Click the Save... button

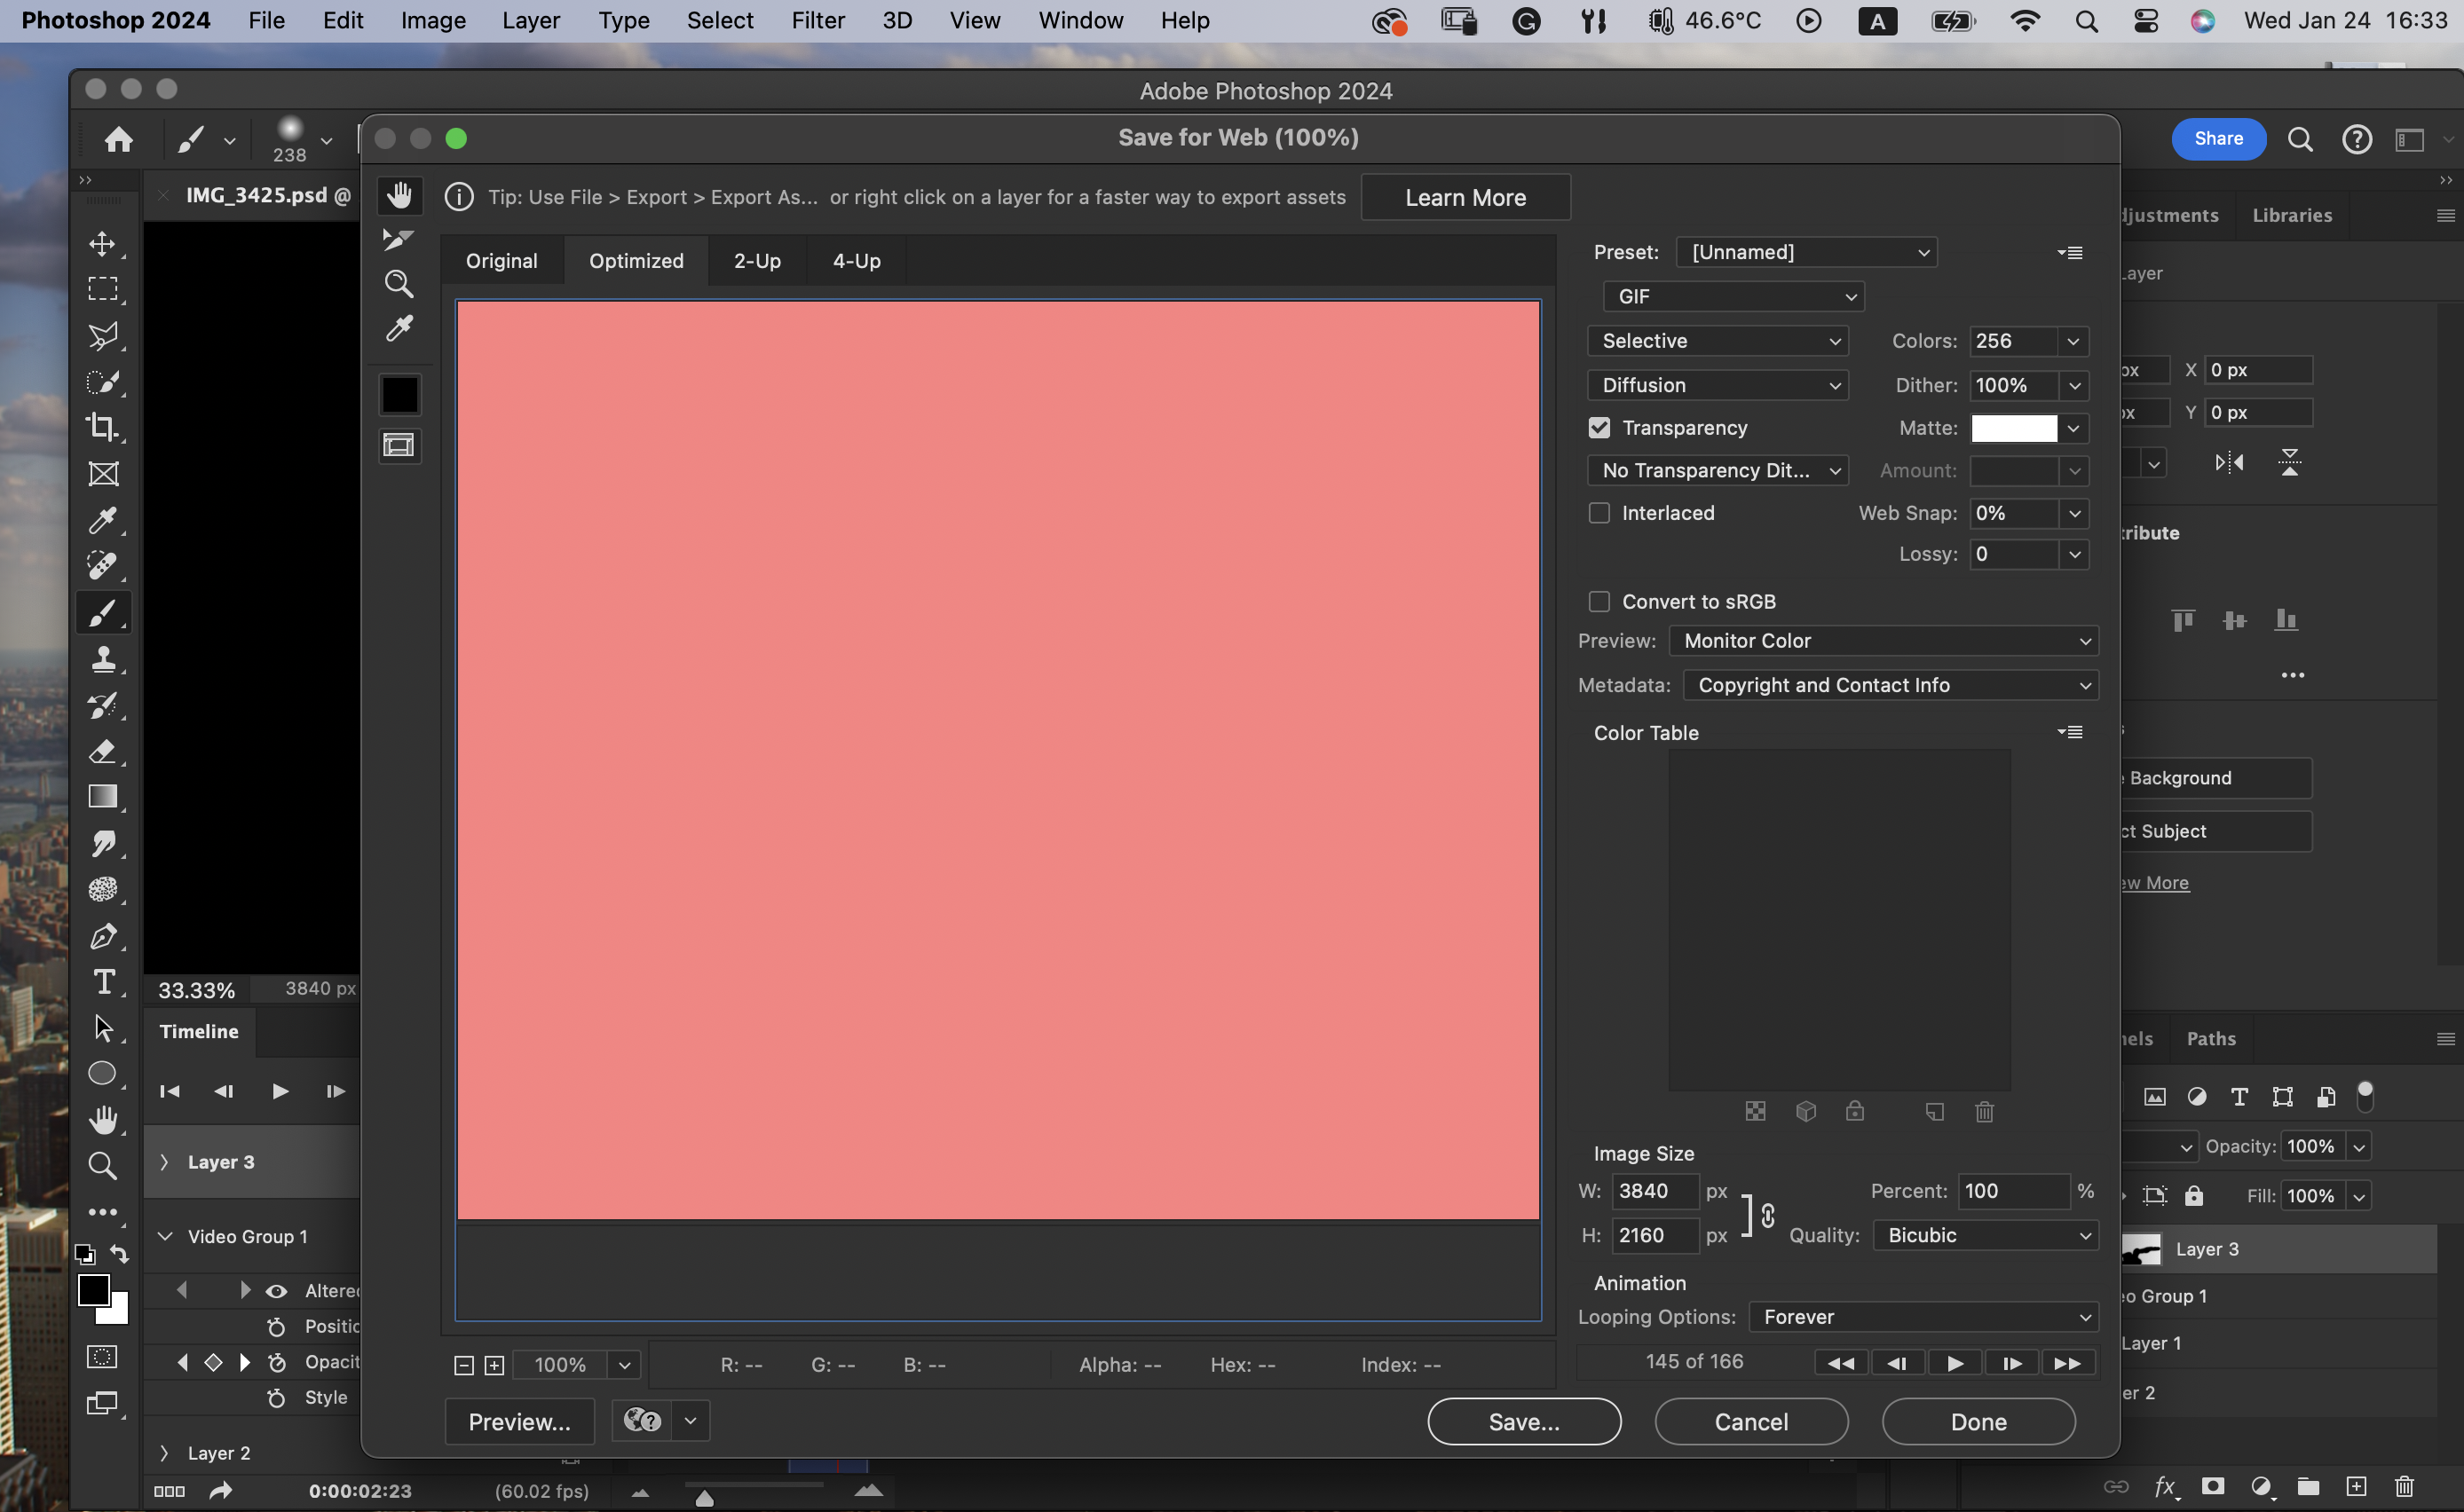[x=1523, y=1422]
